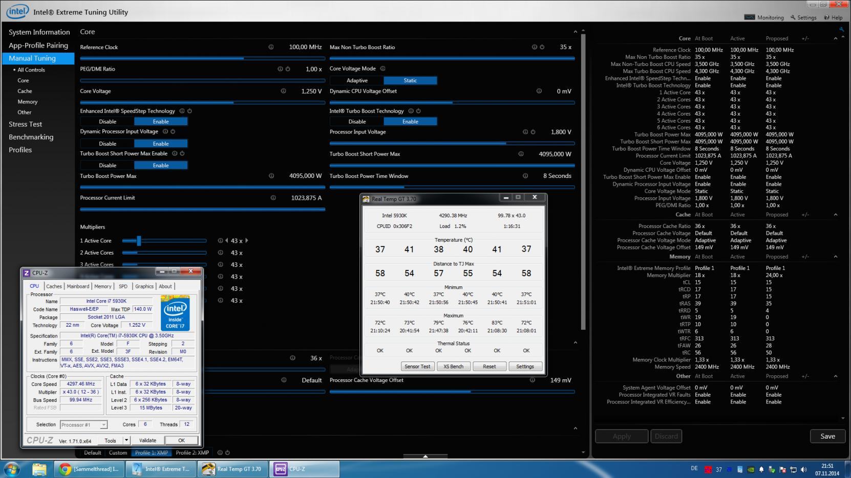
Task: Click Validate in CPU-Z
Action: click(147, 440)
